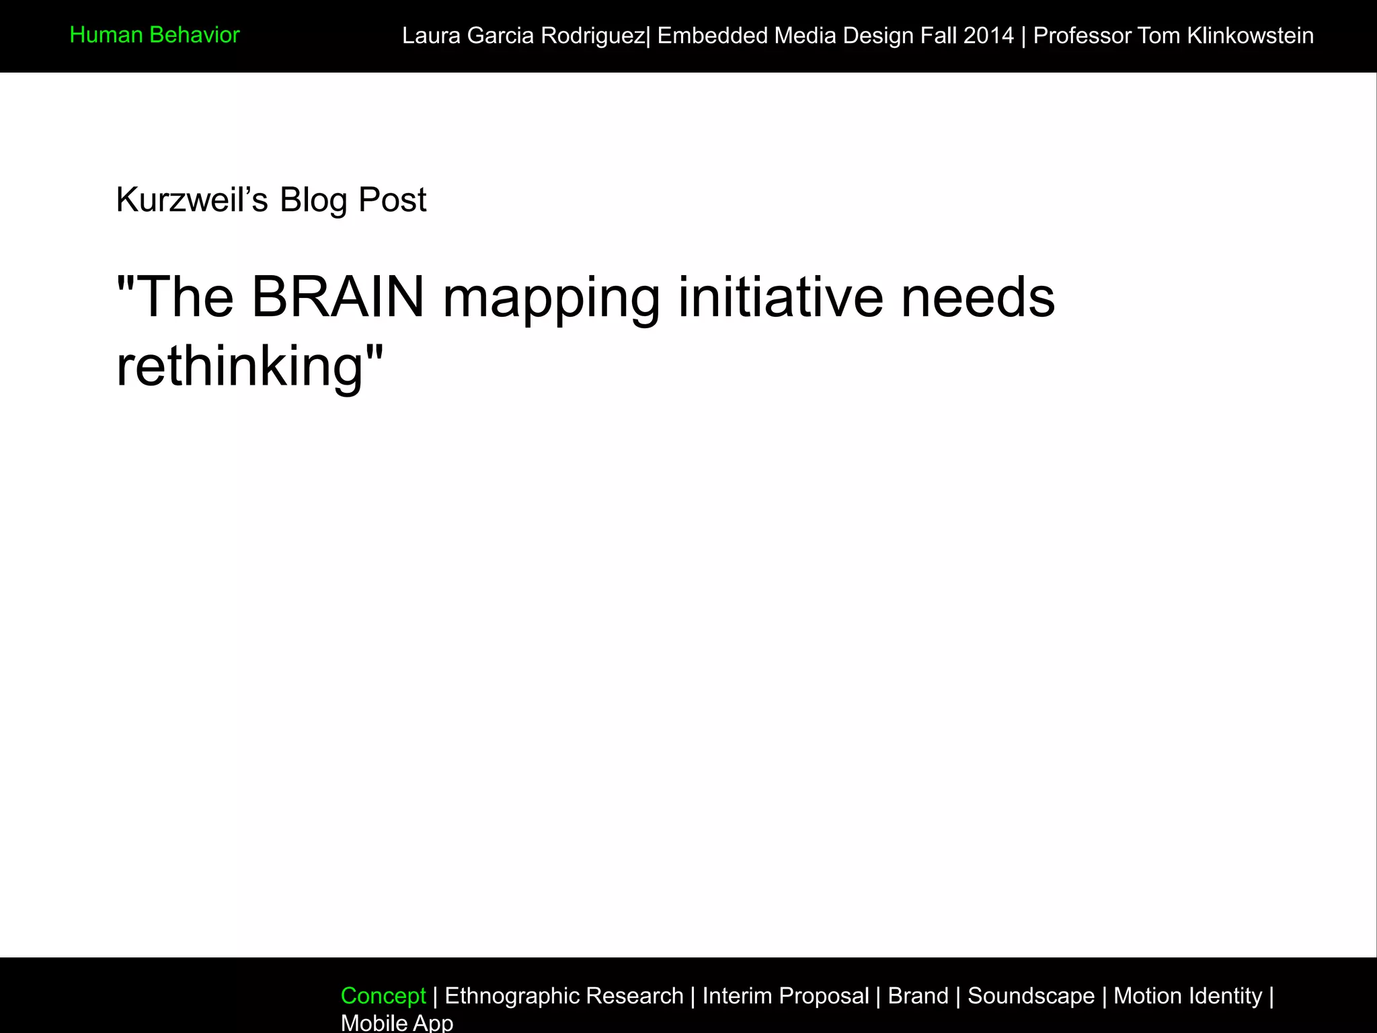
Task: Click the Kurzweil's Blog Post subtitle
Action: (271, 200)
